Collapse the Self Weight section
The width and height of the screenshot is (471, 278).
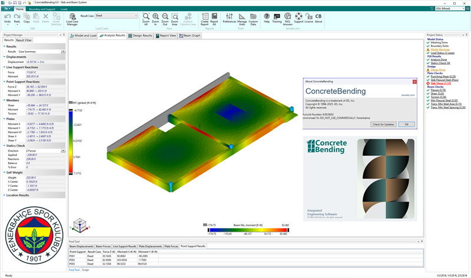(x=4, y=172)
